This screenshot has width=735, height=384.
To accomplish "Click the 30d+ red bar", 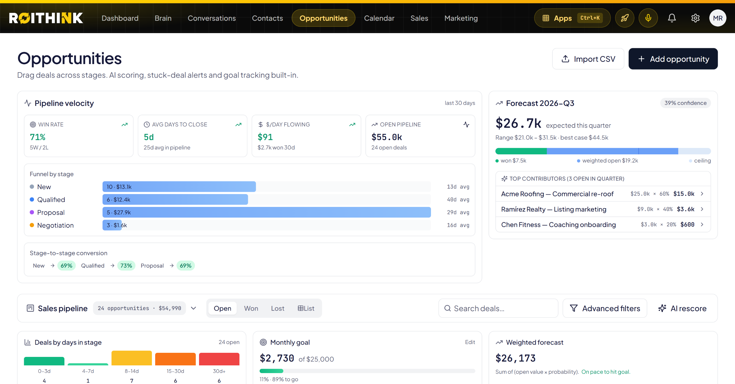I will 219,359.
